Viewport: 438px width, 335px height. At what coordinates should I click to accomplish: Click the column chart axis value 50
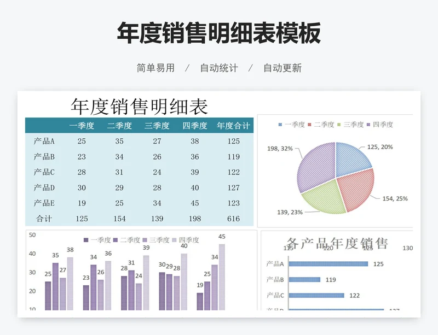click(x=32, y=235)
